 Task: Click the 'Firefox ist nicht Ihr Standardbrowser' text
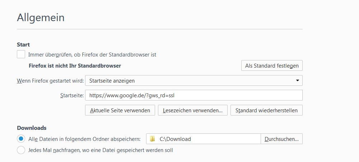[75, 66]
